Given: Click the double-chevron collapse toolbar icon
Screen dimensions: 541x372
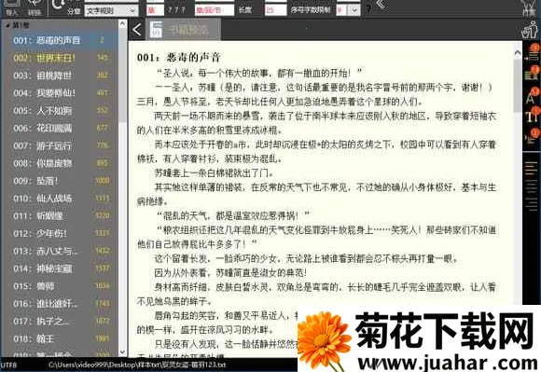Looking at the screenshot, I should click(381, 4).
